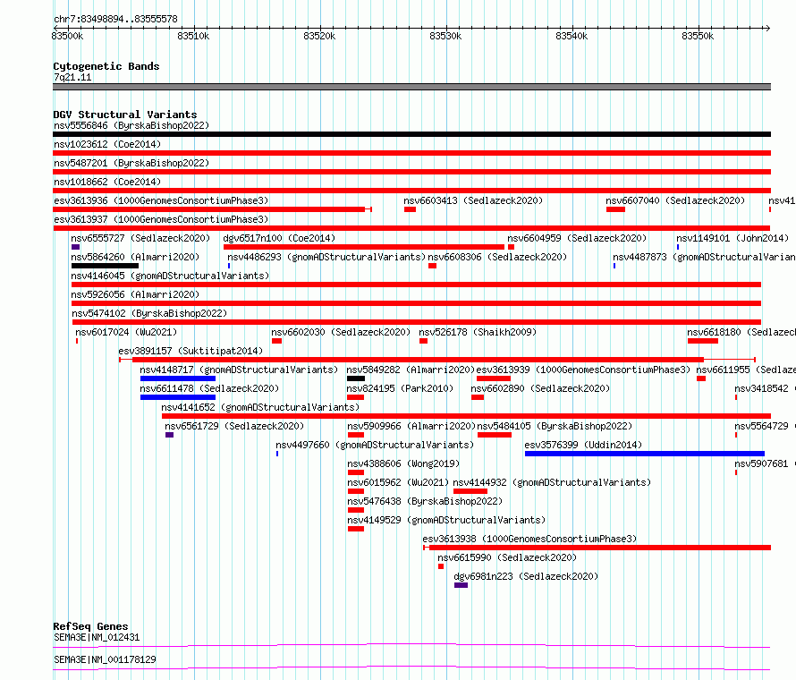The width and height of the screenshot is (796, 680).
Task: Click the purple bar under nsv6555727
Action: point(76,247)
